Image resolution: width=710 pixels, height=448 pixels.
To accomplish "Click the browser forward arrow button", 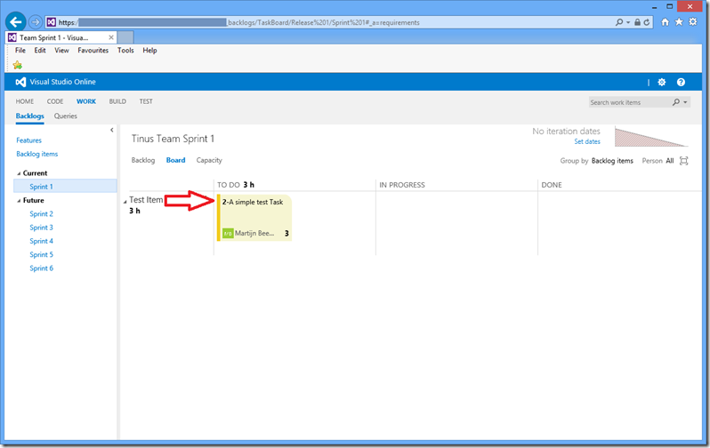I will pyautogui.click(x=36, y=21).
